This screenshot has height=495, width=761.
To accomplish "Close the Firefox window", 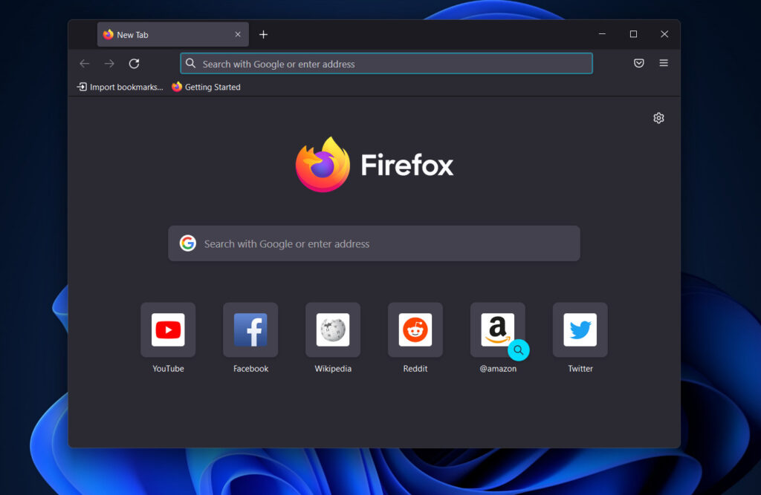I will (664, 34).
